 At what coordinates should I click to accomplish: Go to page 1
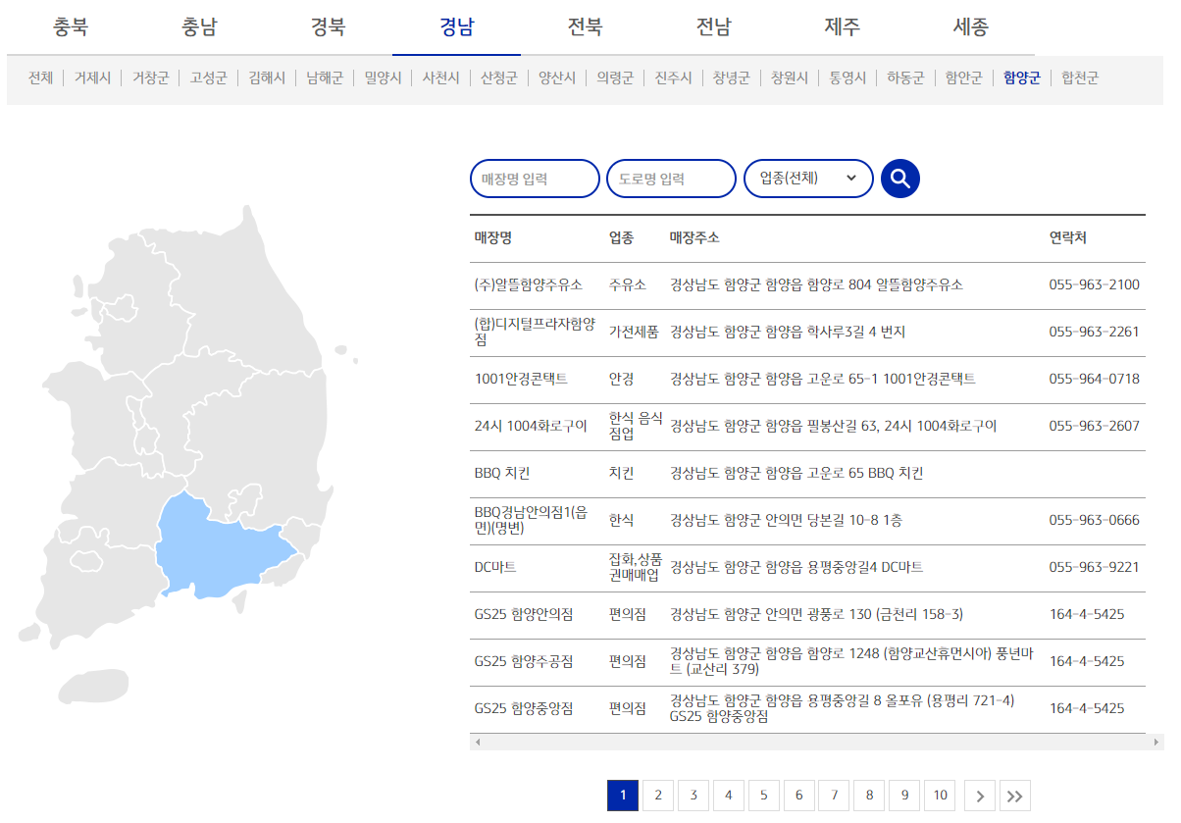622,796
